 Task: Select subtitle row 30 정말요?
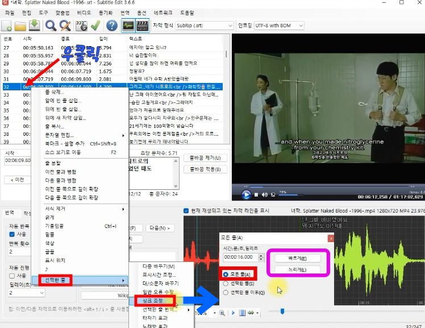point(113,71)
